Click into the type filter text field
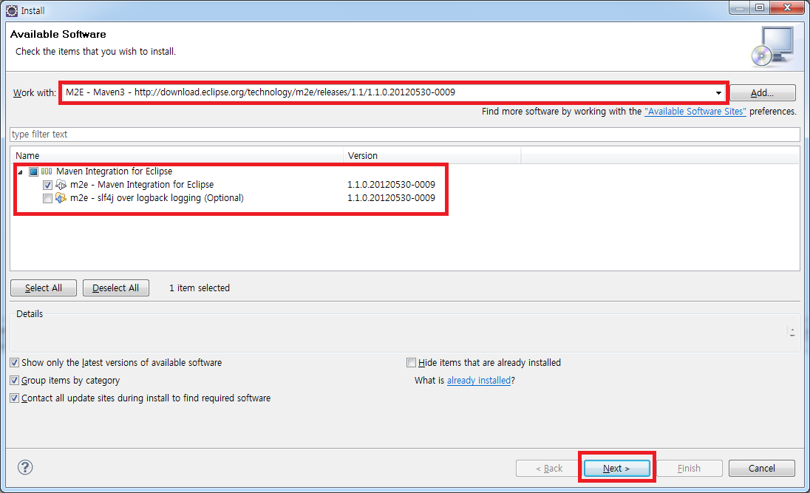Viewport: 810px width, 493px height. coord(404,135)
